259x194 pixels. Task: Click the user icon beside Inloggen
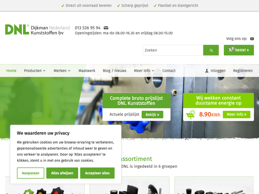coord(207,71)
